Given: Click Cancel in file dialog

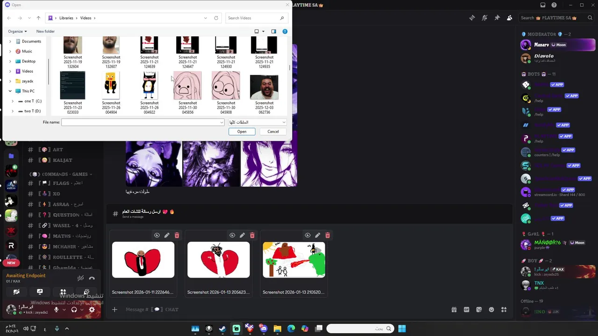Looking at the screenshot, I should click(273, 132).
